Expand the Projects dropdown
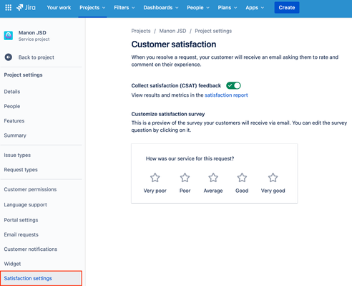 point(92,8)
